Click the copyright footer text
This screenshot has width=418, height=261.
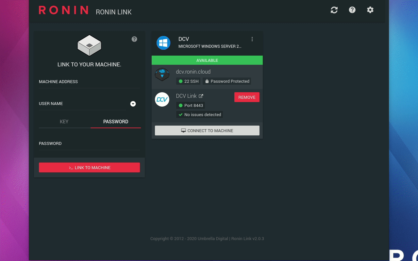(207, 238)
